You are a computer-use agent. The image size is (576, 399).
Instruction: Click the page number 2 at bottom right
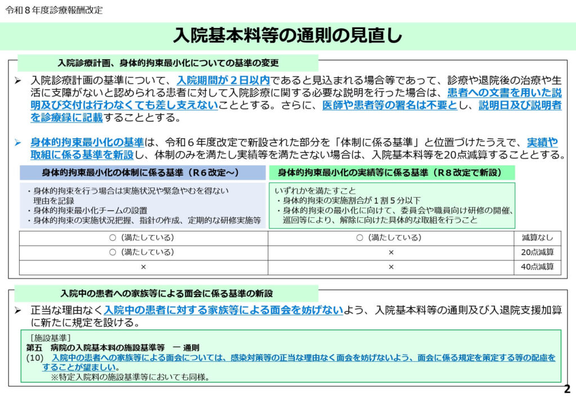pos(566,389)
